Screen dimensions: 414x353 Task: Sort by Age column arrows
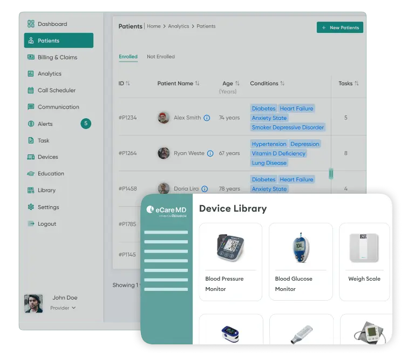coord(237,84)
